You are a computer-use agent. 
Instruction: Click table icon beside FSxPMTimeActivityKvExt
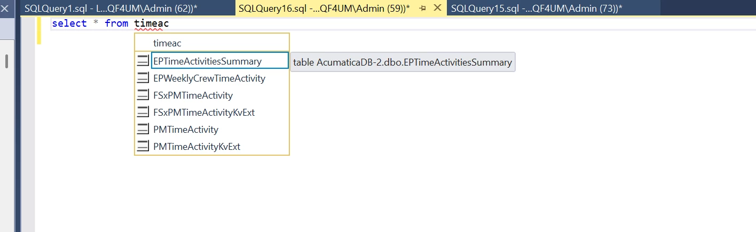[x=143, y=113]
